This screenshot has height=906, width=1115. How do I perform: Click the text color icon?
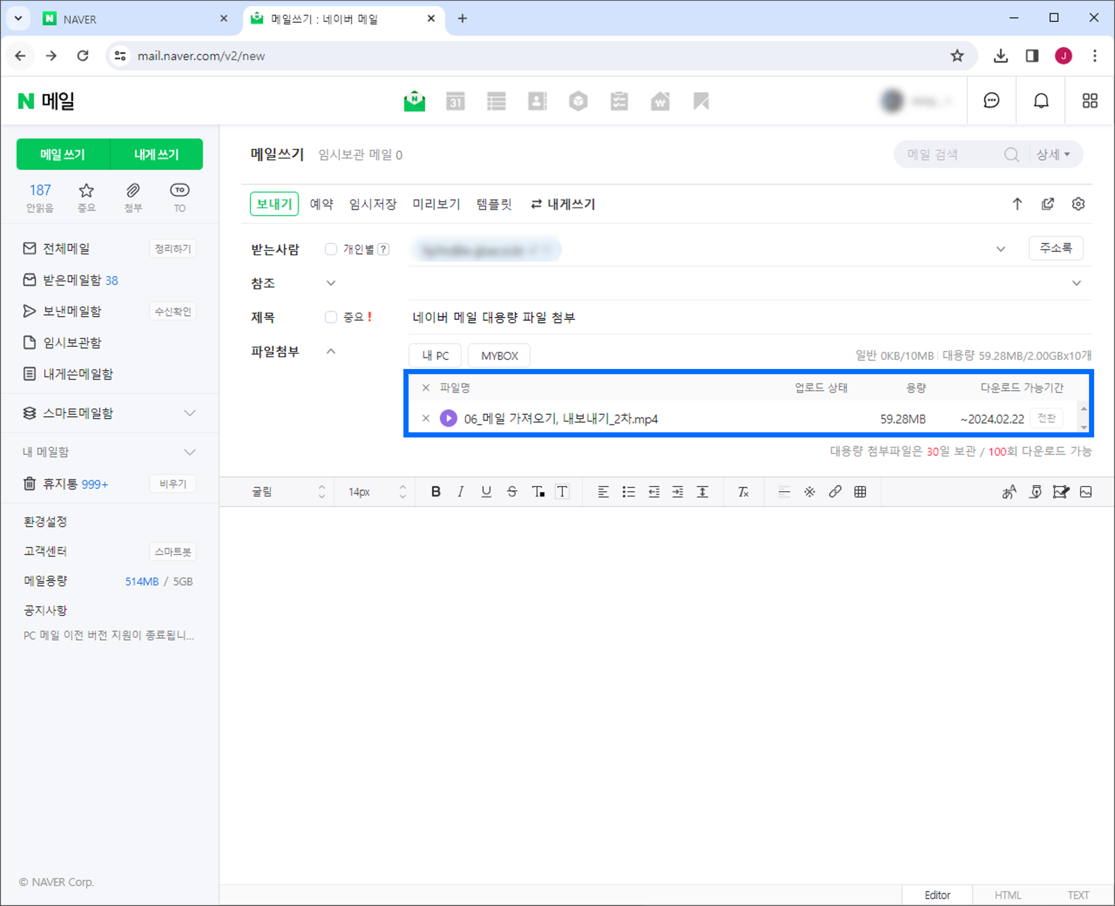(538, 492)
